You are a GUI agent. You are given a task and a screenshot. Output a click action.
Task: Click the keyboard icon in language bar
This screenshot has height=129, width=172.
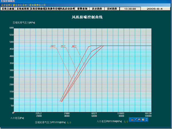point(132,119)
